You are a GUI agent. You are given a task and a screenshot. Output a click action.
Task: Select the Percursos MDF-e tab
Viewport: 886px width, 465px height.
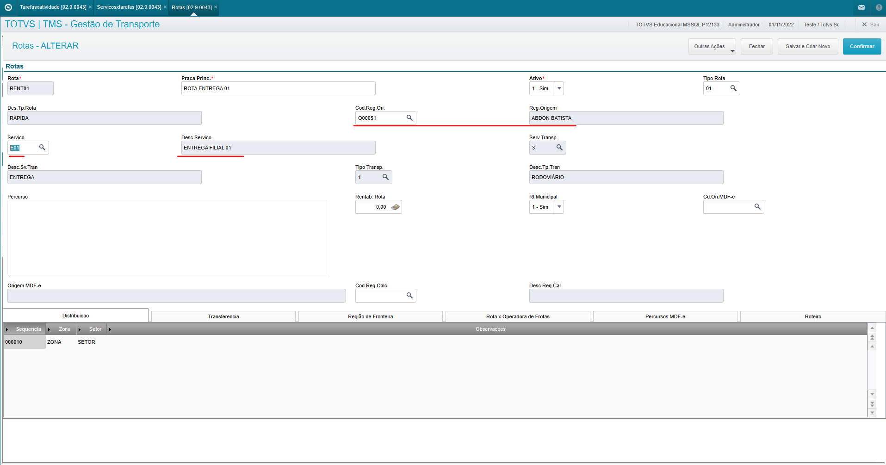(665, 316)
